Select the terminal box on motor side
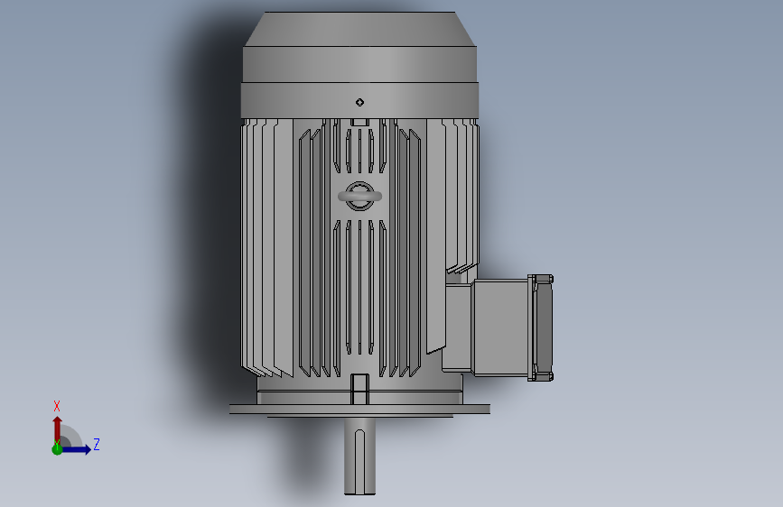The width and height of the screenshot is (783, 507). 499,327
